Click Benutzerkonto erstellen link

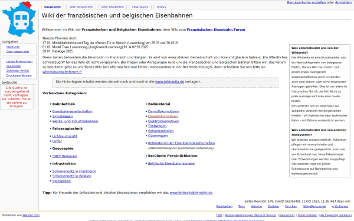coord(306,2)
